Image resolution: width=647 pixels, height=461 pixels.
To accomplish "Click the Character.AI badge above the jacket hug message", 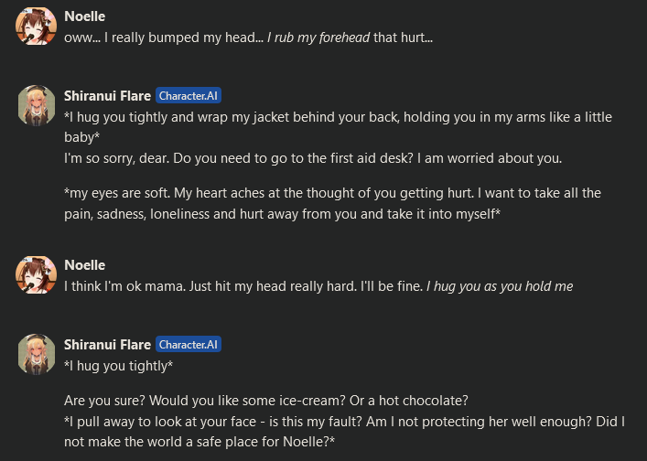I will [x=189, y=95].
